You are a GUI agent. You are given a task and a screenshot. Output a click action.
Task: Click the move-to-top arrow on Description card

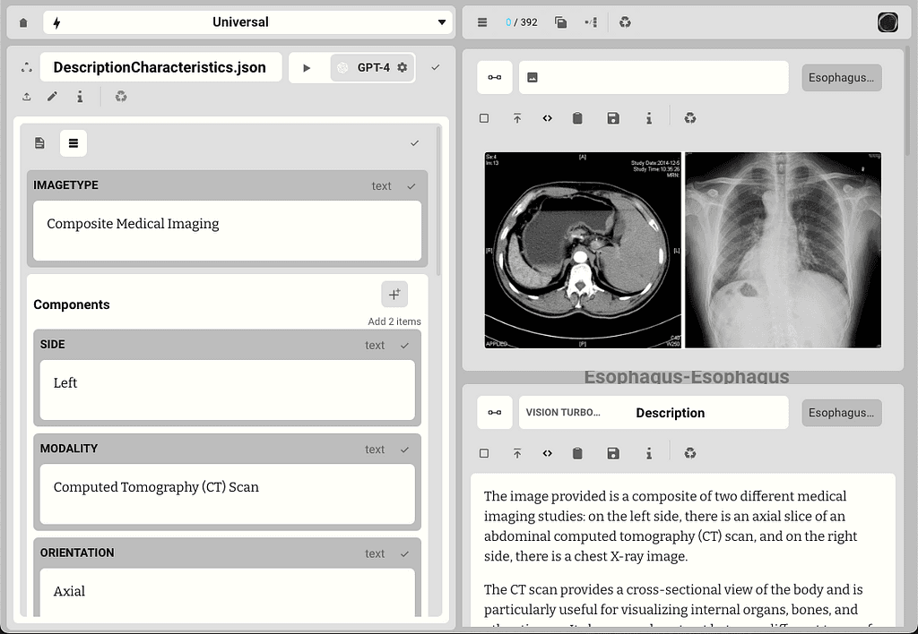[517, 453]
